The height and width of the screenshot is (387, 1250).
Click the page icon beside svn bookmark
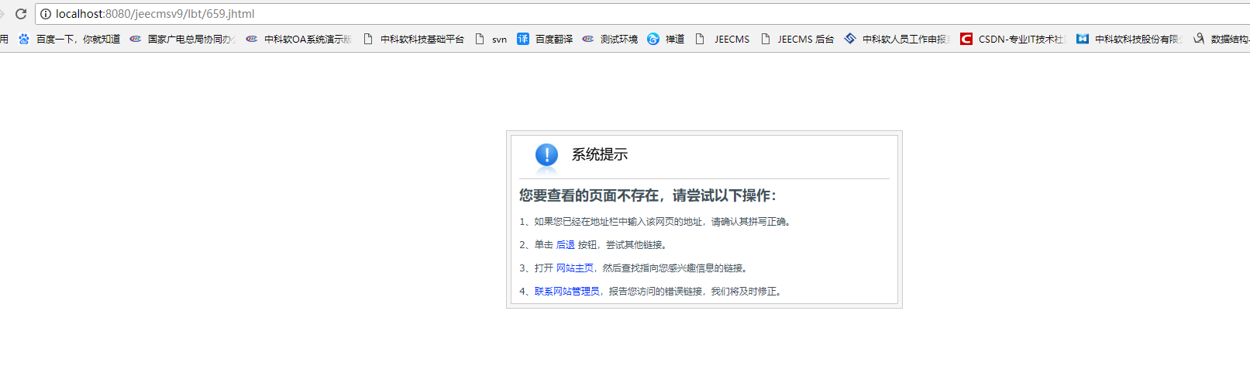coord(480,39)
